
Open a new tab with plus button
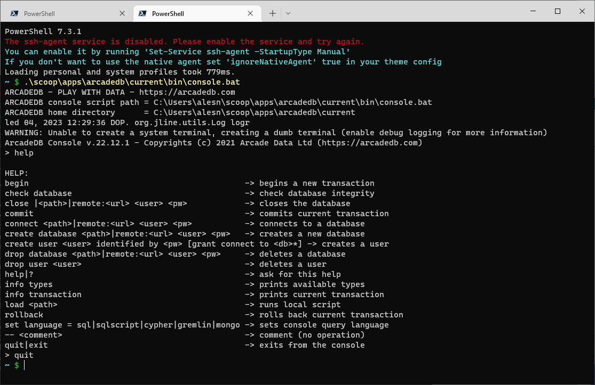click(273, 13)
